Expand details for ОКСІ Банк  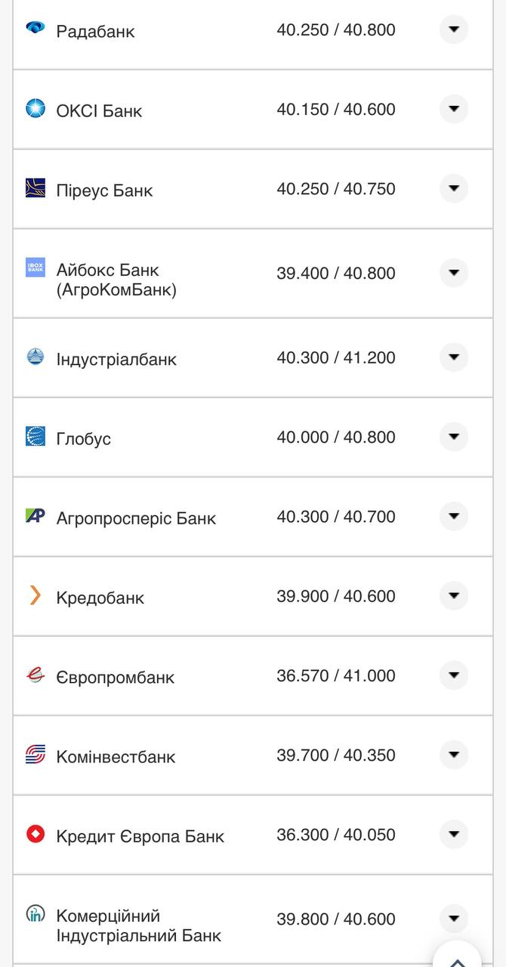454,108
